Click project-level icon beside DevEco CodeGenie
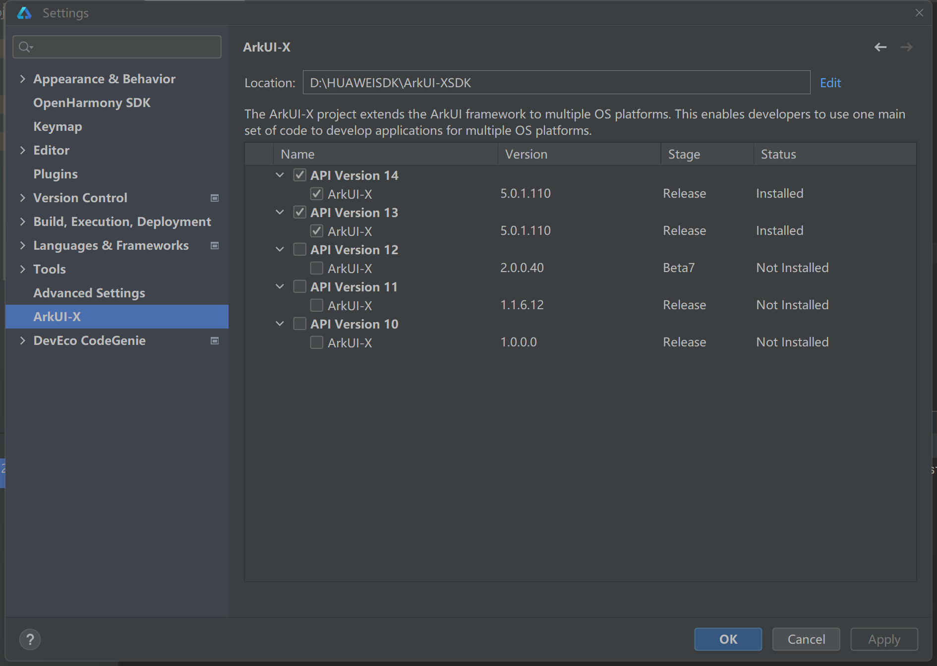Image resolution: width=937 pixels, height=666 pixels. click(215, 340)
